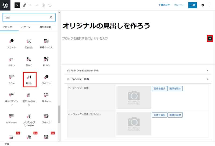Switch to the 再利用可能 tab
This screenshot has height=146, width=215.
pyautogui.click(x=45, y=27)
